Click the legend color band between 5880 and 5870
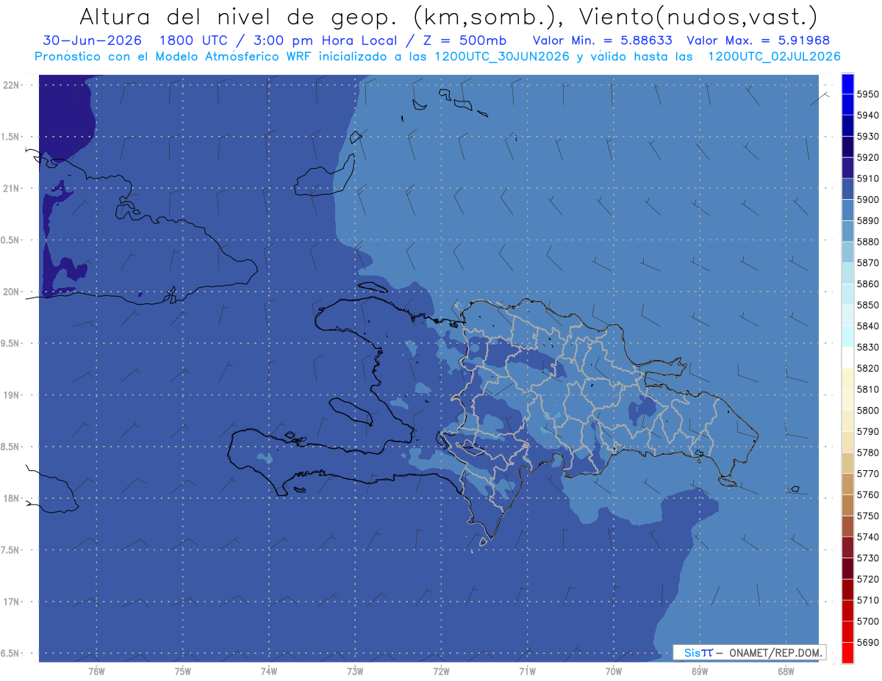The height and width of the screenshot is (681, 882). coord(847,252)
